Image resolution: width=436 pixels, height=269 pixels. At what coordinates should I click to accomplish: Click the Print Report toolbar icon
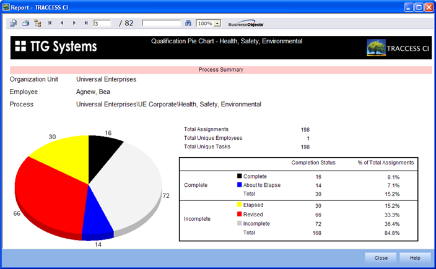[25, 23]
